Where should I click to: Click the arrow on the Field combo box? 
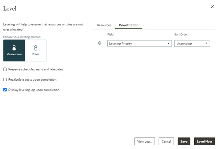(x=168, y=44)
